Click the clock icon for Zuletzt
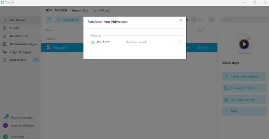The height and width of the screenshot is (139, 269). [x=5, y=28]
